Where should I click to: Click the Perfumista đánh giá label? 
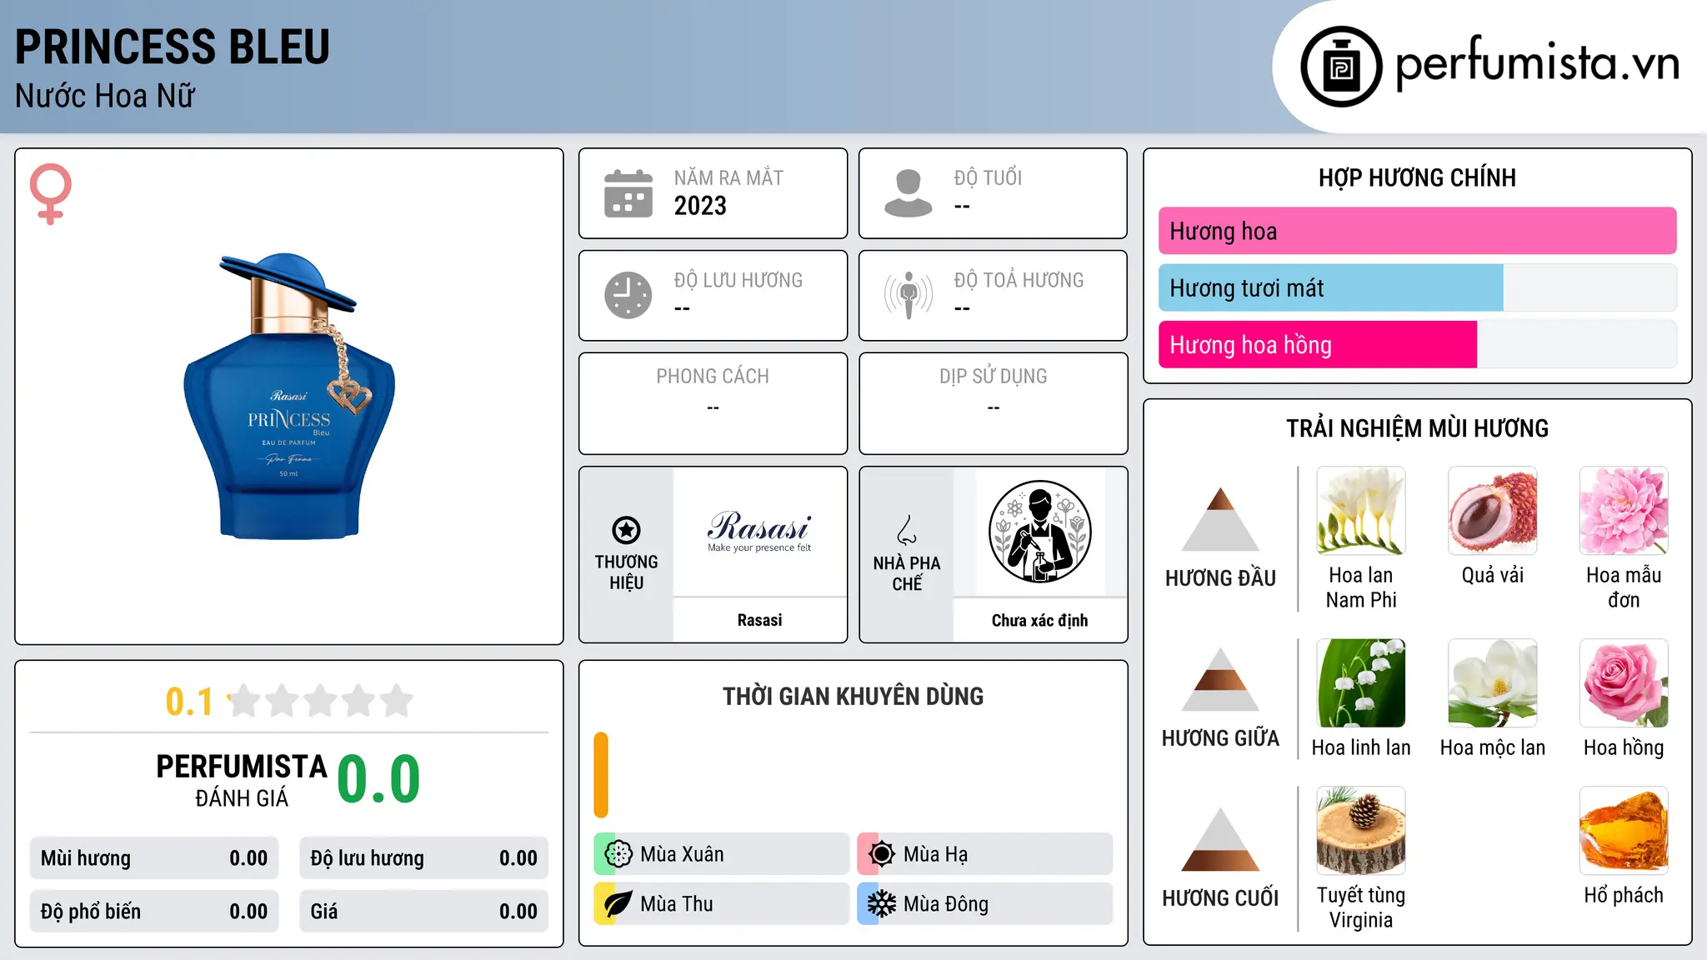pos(242,780)
